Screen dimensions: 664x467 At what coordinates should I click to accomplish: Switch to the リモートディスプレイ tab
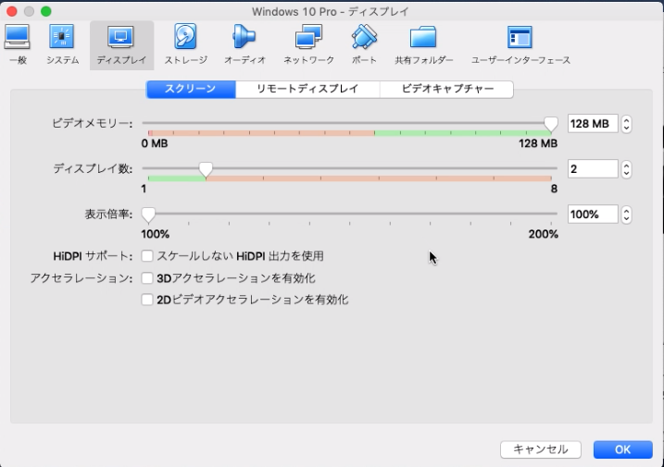pyautogui.click(x=307, y=90)
